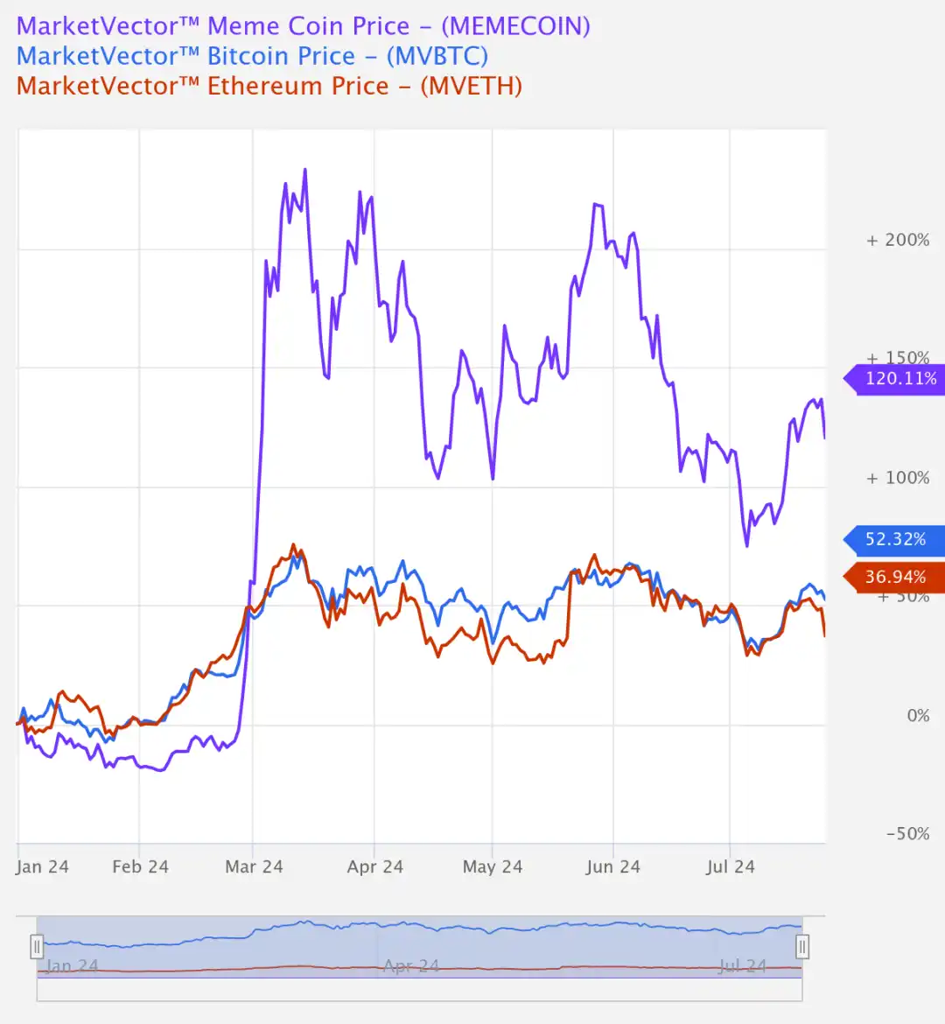The height and width of the screenshot is (1024, 945).
Task: Click the 0% y-axis label
Action: 918,716
